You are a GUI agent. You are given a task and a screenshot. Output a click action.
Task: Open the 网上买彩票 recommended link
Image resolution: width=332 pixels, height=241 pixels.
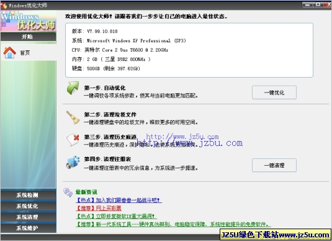tap(99, 208)
